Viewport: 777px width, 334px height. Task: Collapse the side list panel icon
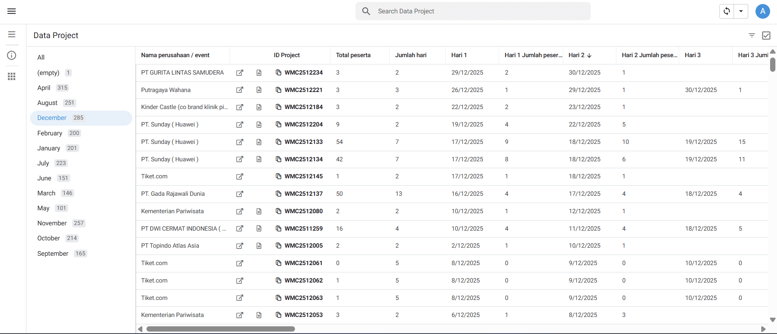[12, 34]
